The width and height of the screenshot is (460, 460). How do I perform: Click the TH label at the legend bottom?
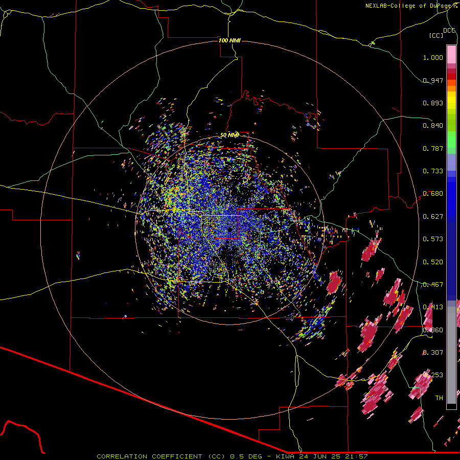click(439, 398)
